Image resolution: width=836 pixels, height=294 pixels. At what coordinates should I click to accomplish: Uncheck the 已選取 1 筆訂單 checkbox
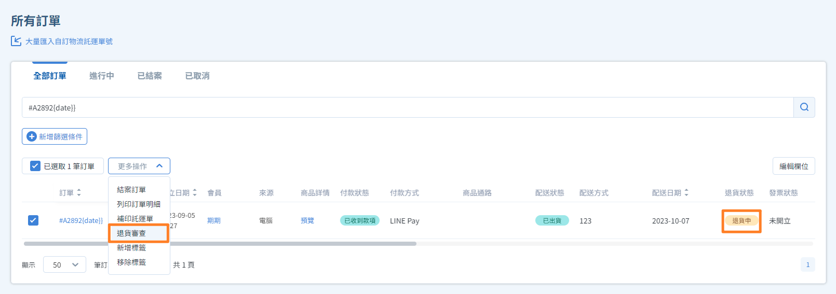(x=35, y=166)
